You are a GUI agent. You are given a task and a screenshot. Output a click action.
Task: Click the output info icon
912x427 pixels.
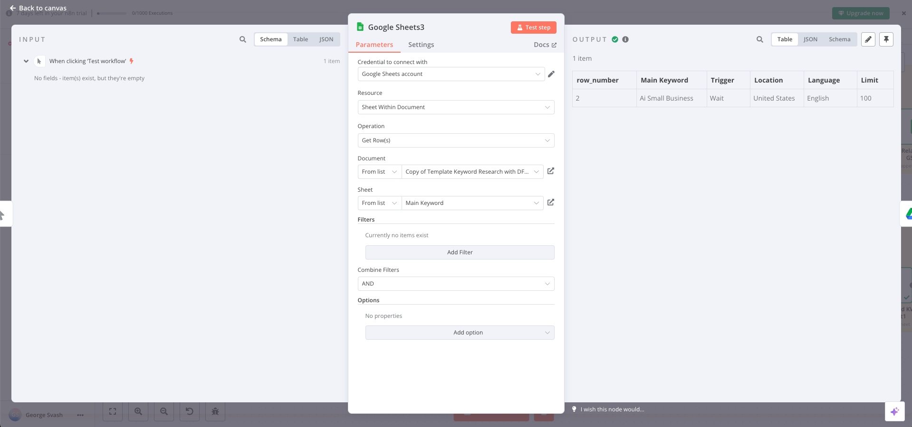(625, 39)
